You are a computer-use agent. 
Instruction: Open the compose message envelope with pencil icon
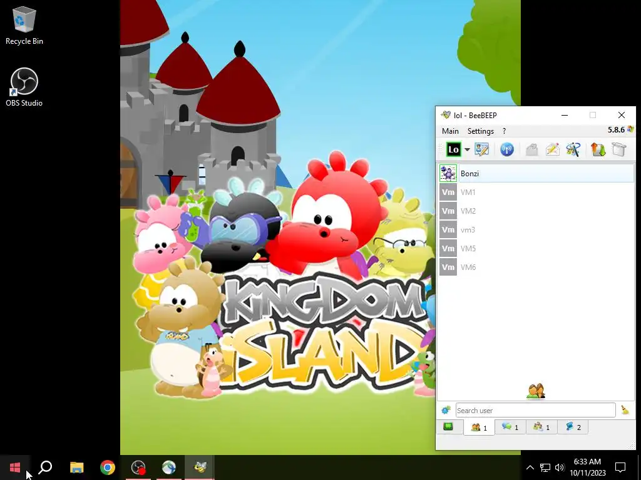(552, 149)
